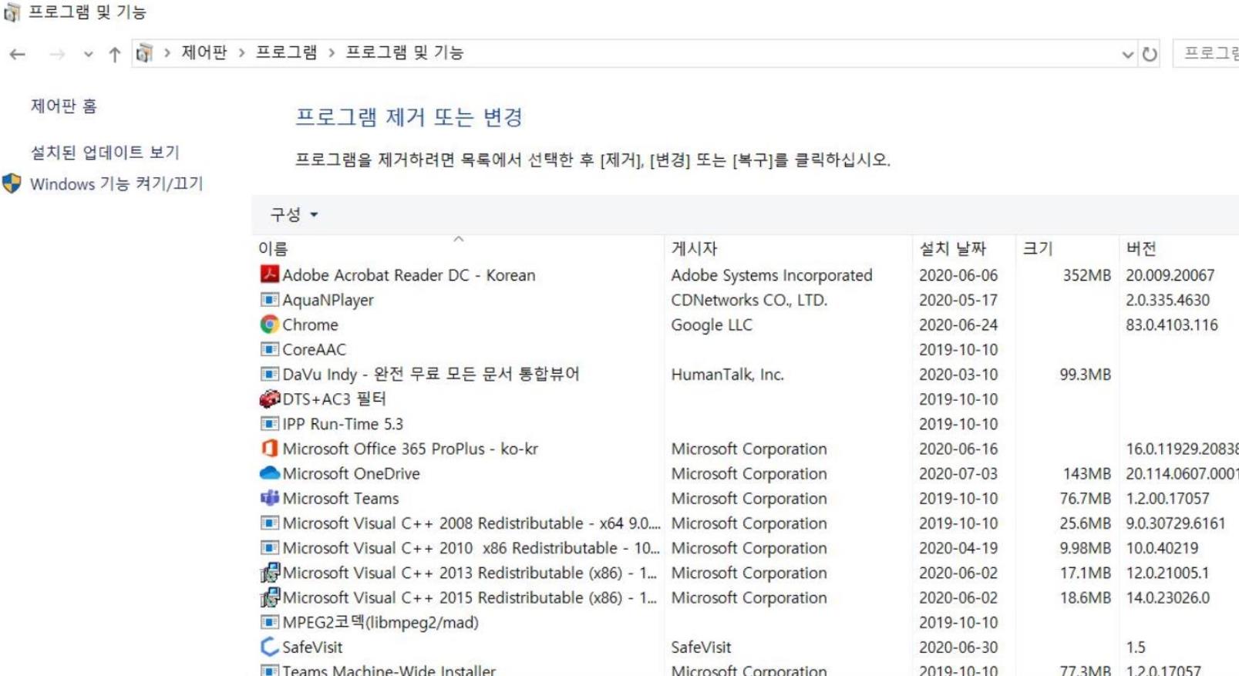Click the Chrome icon in list
The image size is (1239, 676).
tap(269, 325)
